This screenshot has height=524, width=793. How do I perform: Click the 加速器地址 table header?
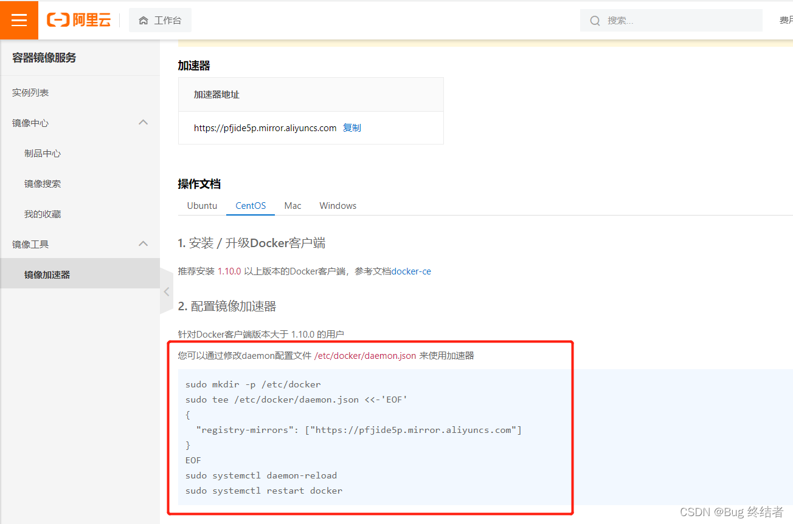(x=216, y=95)
